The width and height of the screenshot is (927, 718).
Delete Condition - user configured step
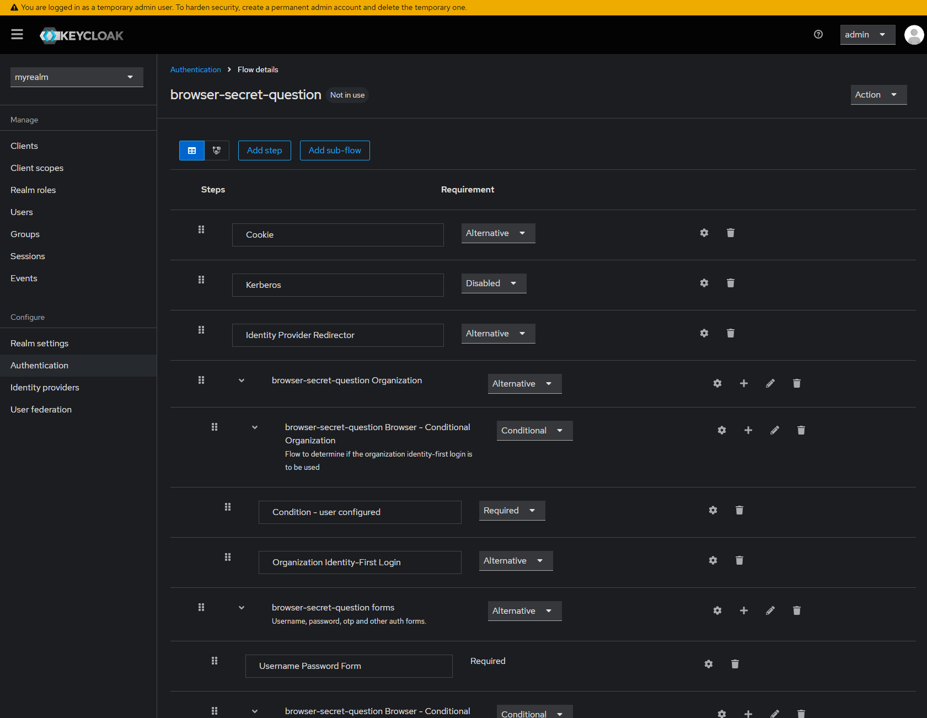point(740,510)
